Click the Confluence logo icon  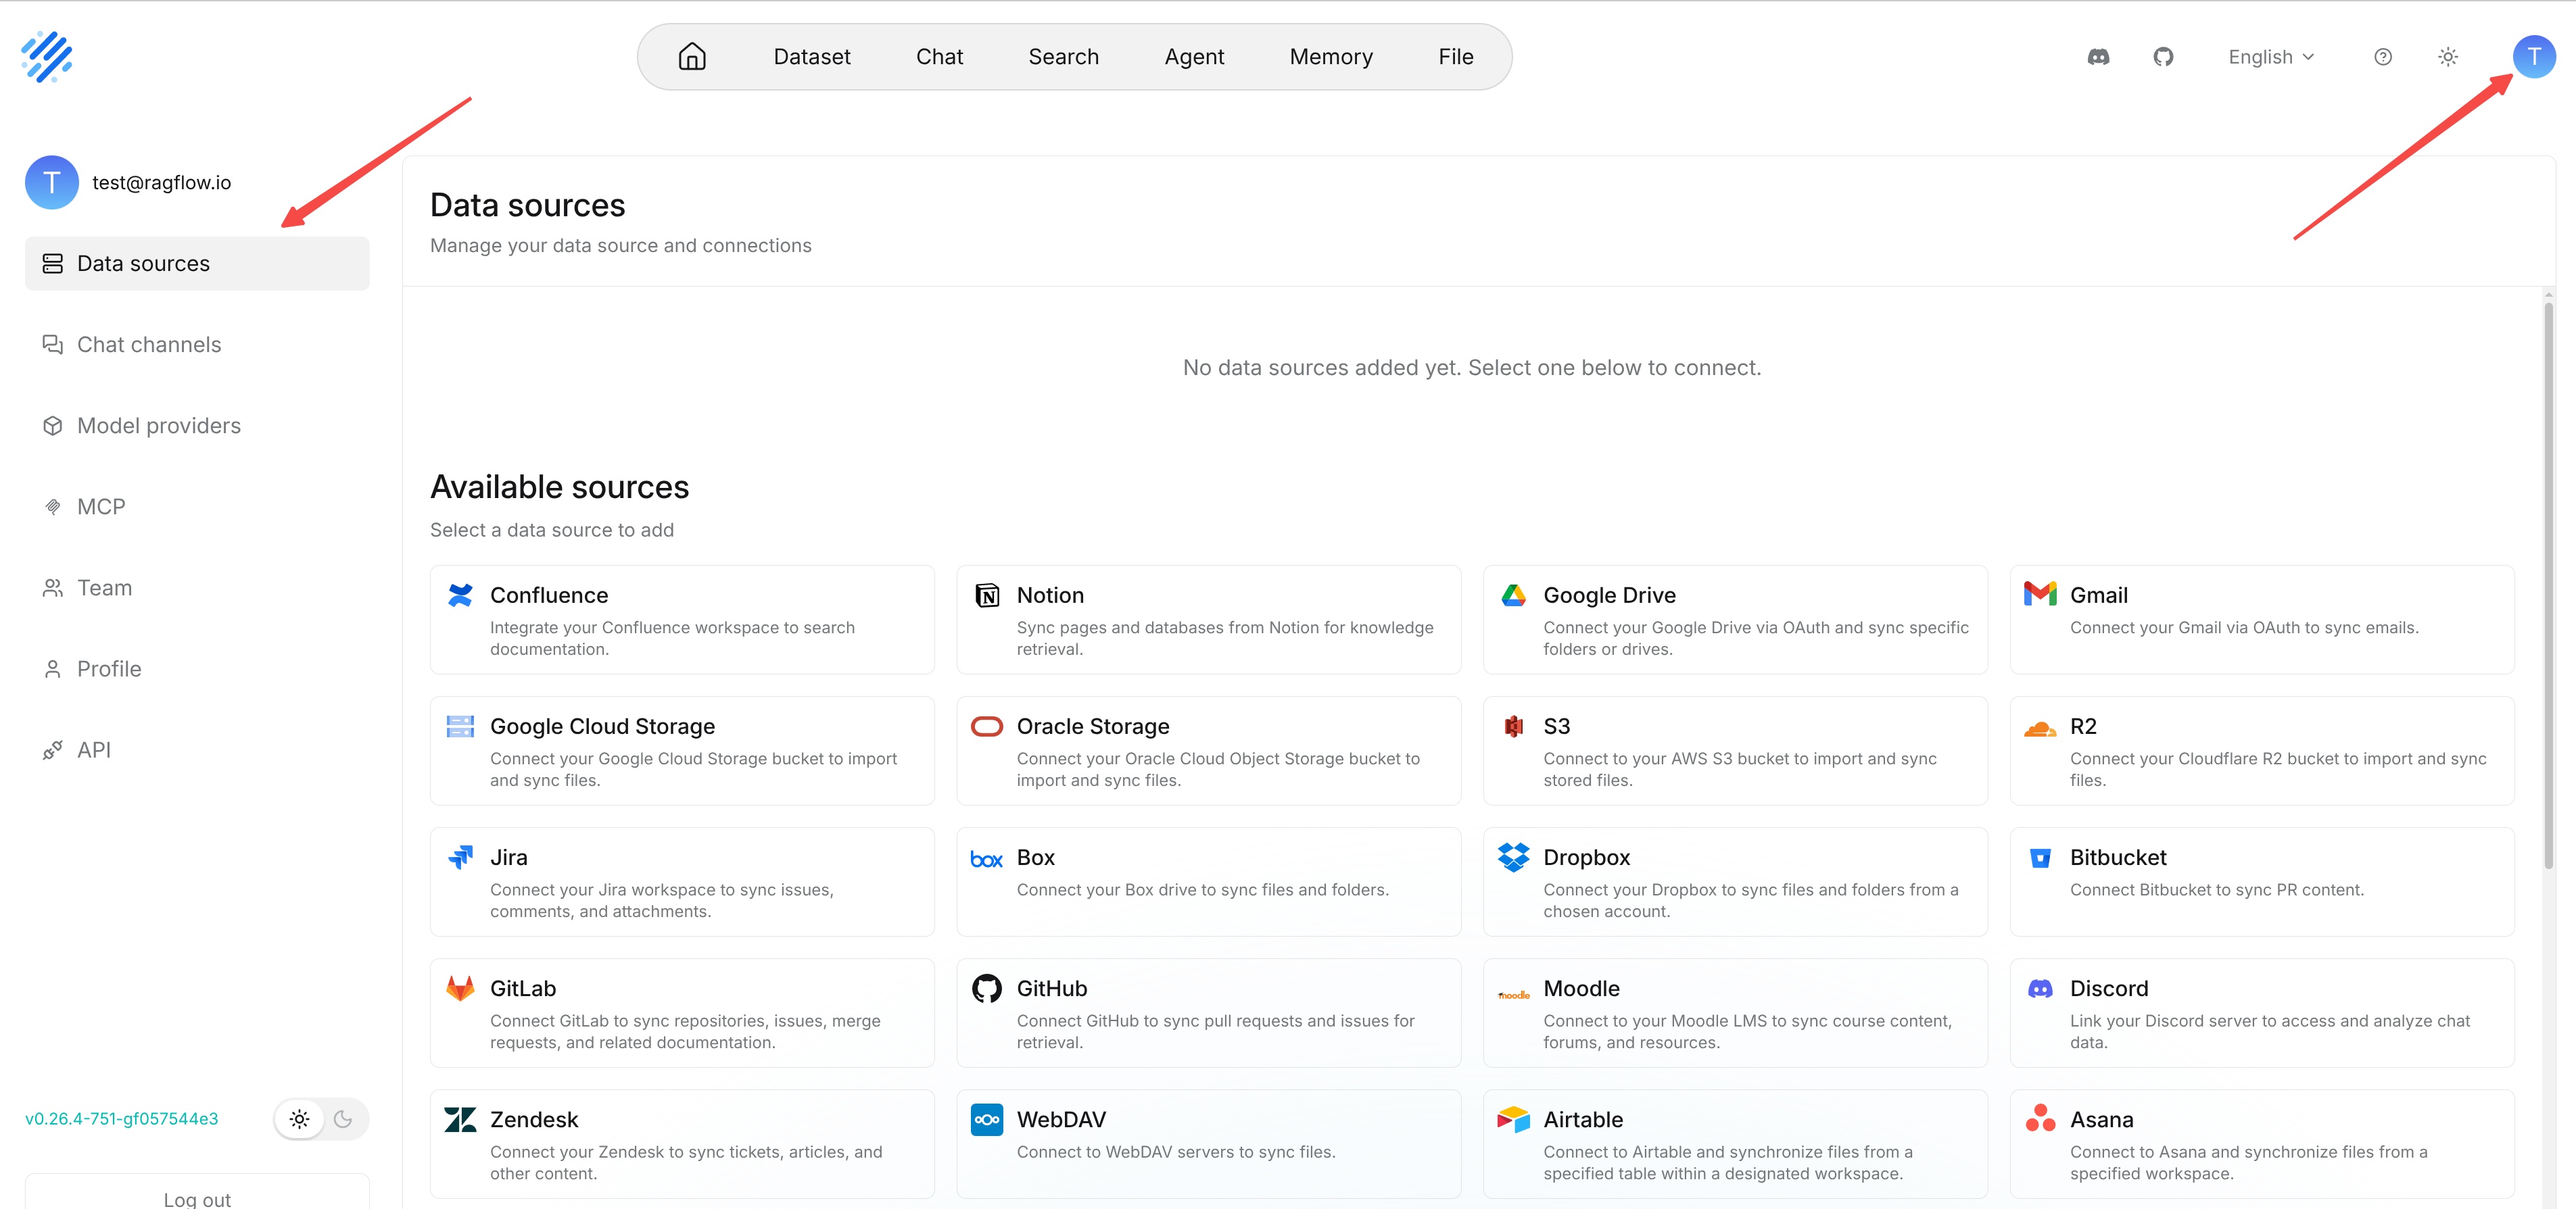pos(460,595)
